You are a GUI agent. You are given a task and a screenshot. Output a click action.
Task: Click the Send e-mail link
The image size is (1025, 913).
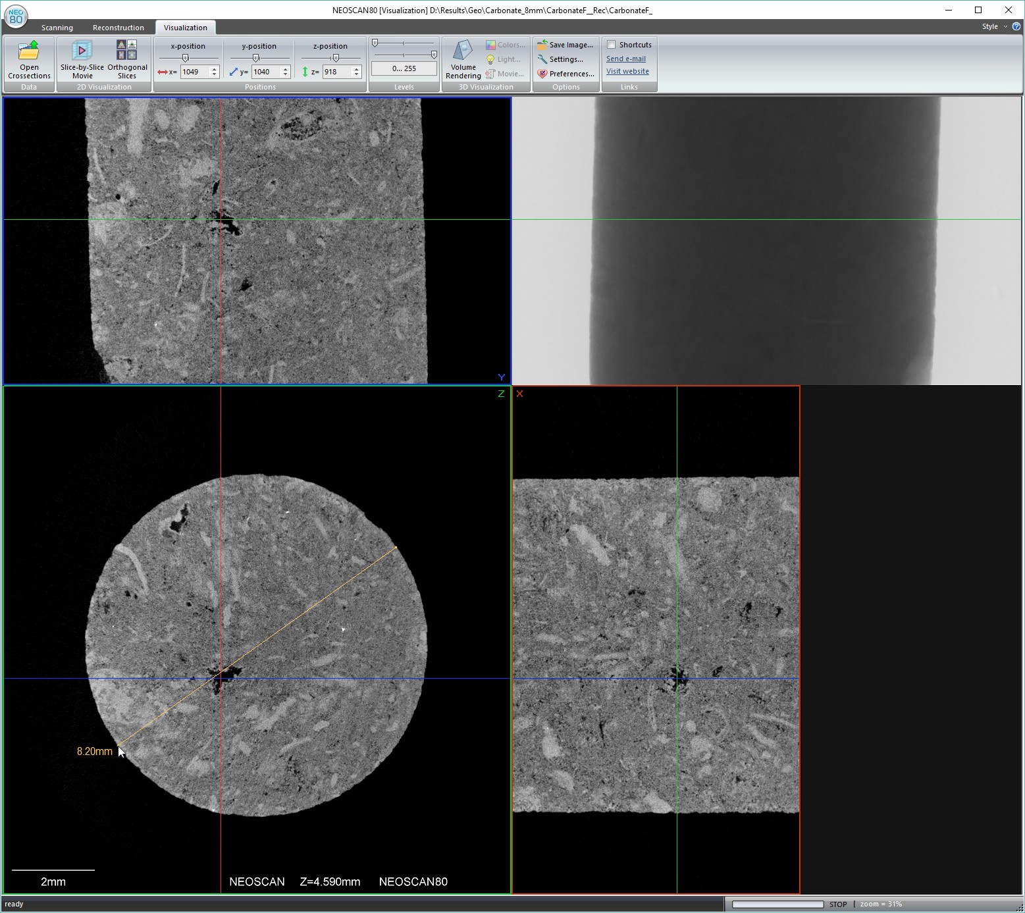pos(625,59)
